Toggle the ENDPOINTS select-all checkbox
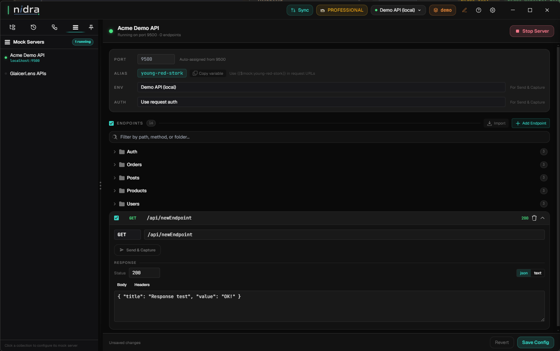This screenshot has width=560, height=351. (111, 123)
